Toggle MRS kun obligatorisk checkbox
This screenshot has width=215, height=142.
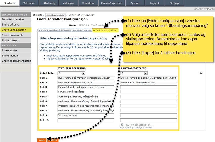(122, 124)
